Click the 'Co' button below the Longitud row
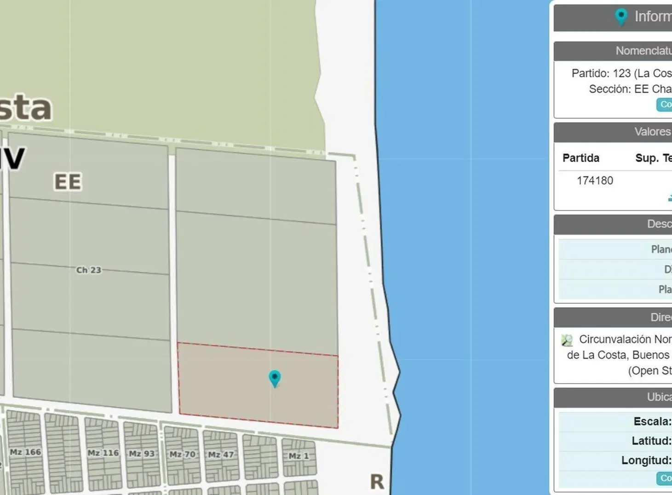Screen dimensions: 672x495 pyautogui.click(x=664, y=478)
